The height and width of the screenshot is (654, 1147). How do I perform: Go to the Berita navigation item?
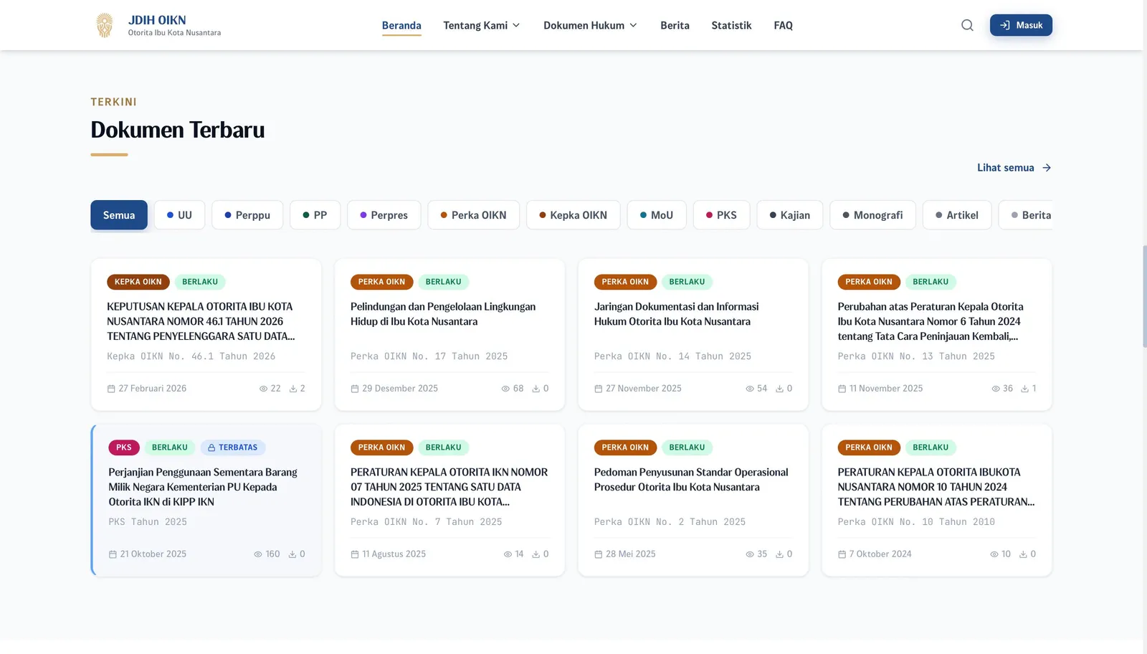675,25
